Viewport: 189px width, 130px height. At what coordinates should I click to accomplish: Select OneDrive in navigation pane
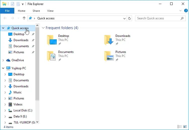pyautogui.click(x=18, y=60)
